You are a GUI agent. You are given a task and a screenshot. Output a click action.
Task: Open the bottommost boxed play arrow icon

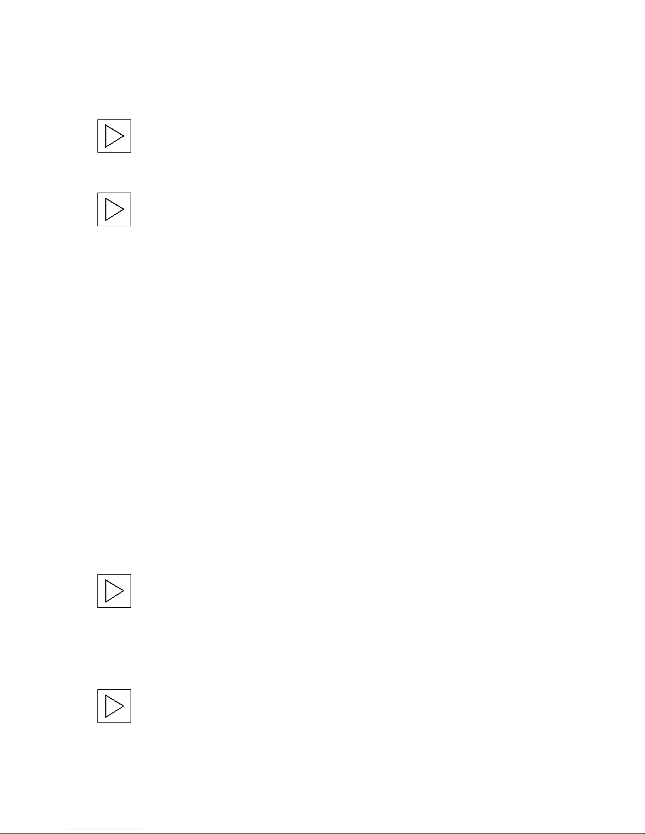pyautogui.click(x=114, y=706)
